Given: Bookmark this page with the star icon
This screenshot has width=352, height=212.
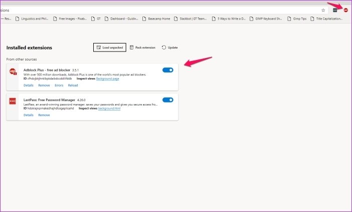Looking at the screenshot, I should click(323, 10).
